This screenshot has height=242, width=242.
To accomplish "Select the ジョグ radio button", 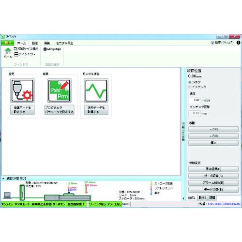I will click(x=190, y=82).
